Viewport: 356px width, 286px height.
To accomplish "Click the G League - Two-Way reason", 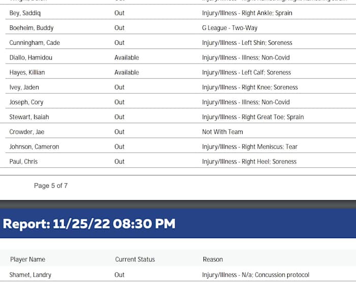I will pos(229,28).
